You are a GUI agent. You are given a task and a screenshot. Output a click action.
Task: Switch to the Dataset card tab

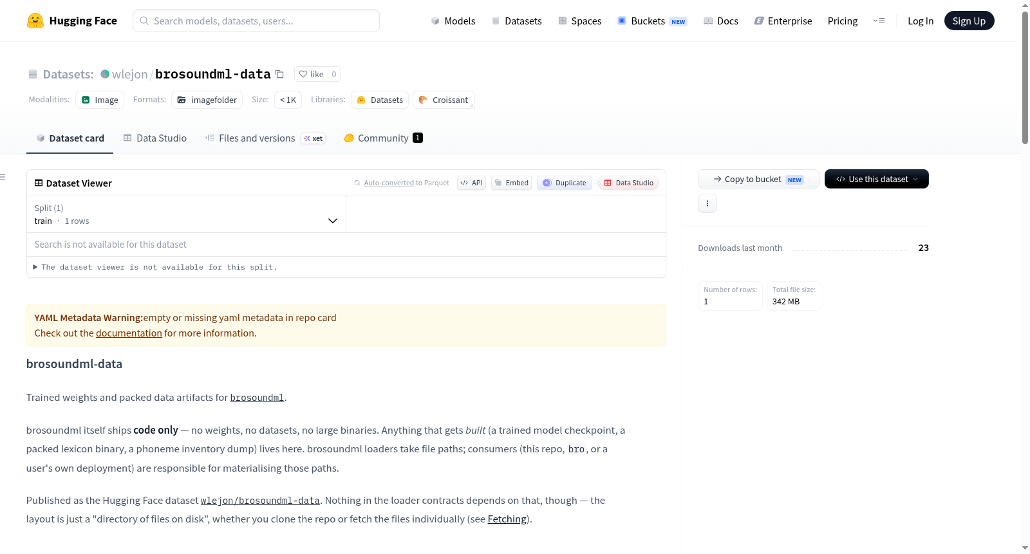(x=70, y=138)
